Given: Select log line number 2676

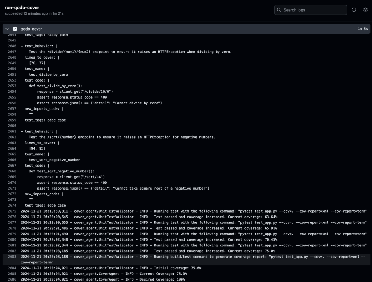Looking at the screenshot, I should coord(12,217).
